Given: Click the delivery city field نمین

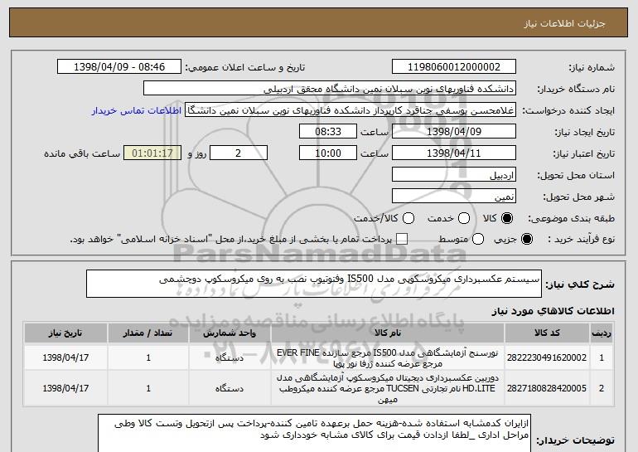Looking at the screenshot, I should point(454,197).
